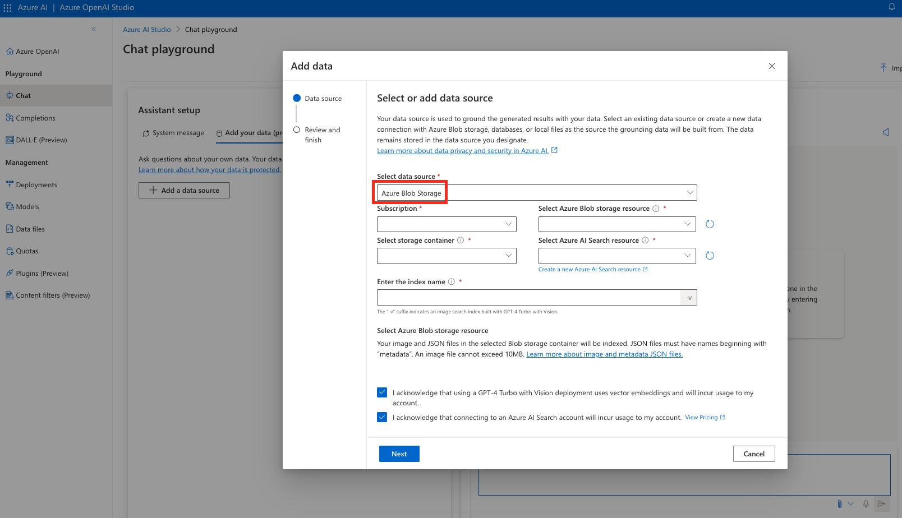Open the Subscription dropdown
Viewport: 902px width, 518px height.
[x=447, y=224]
